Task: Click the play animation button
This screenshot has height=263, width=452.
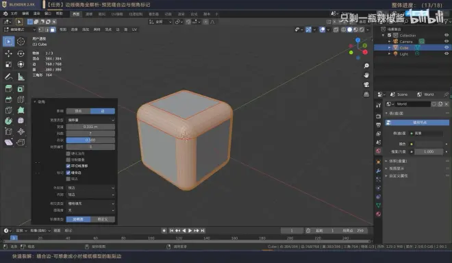Action: point(190,231)
